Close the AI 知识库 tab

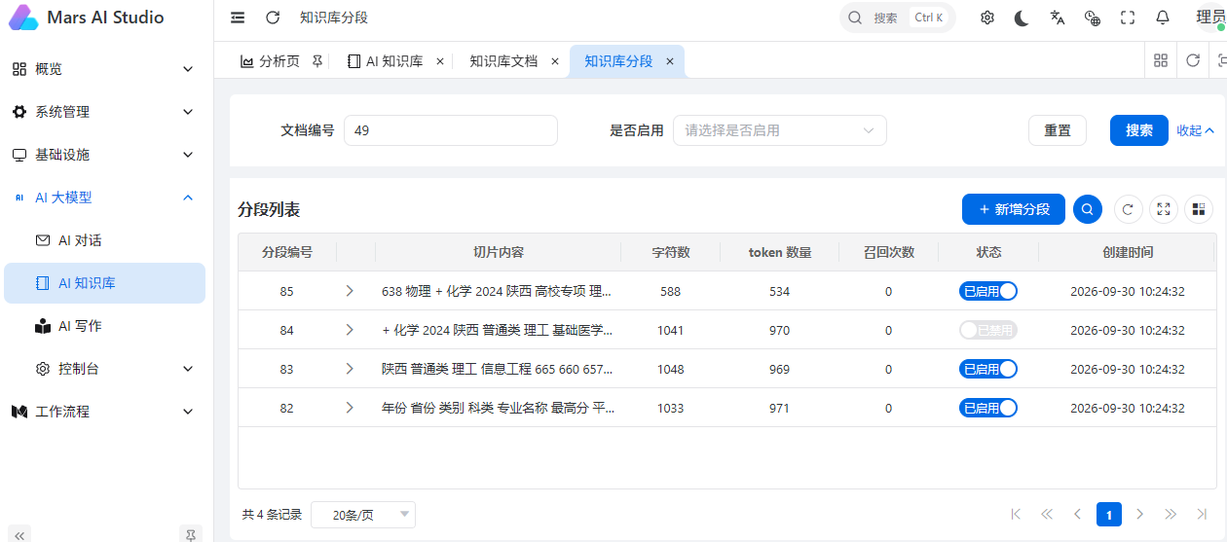(x=439, y=61)
